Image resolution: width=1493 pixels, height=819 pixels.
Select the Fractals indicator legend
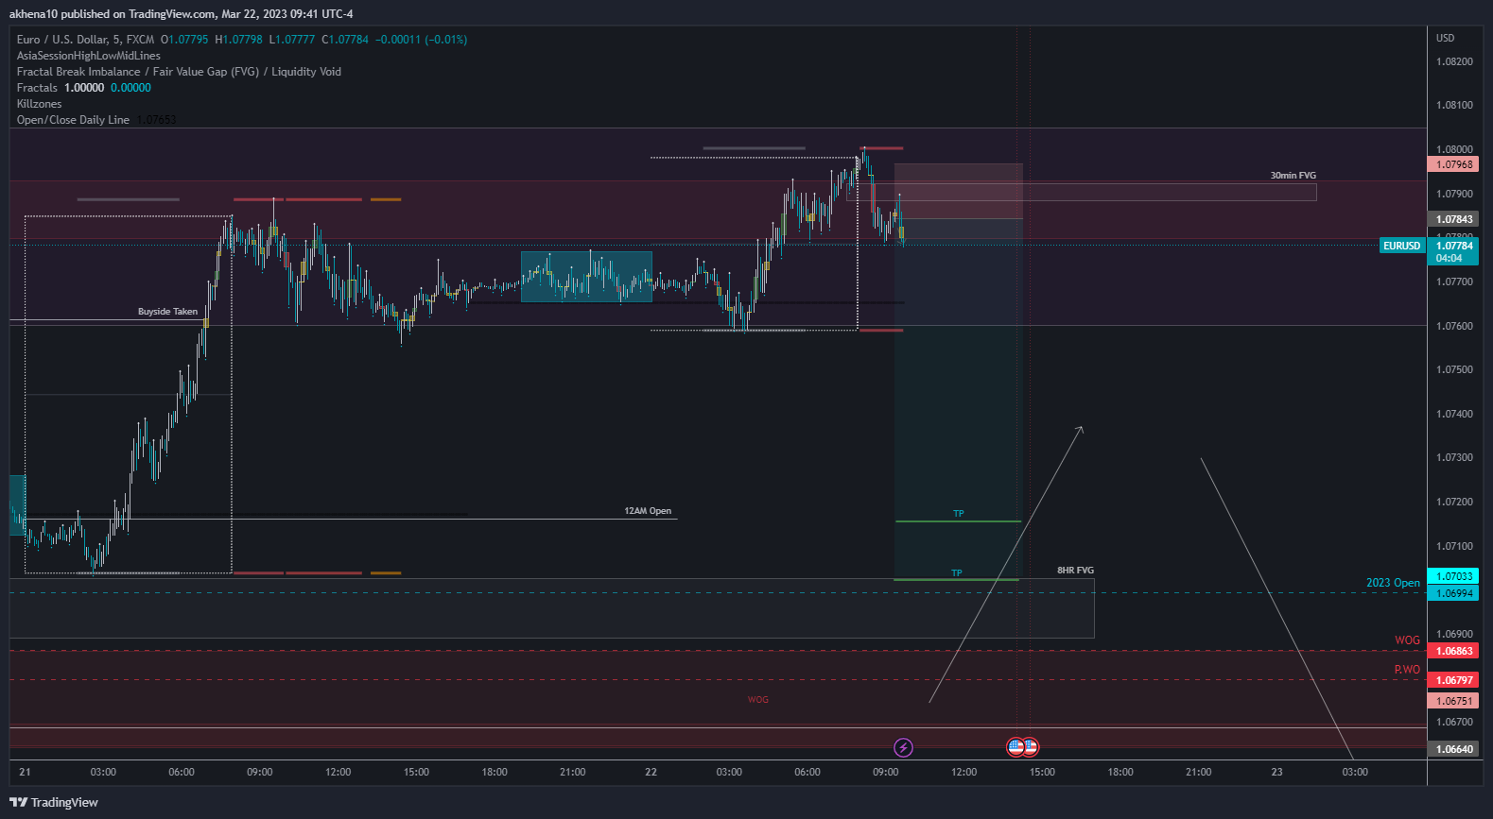[x=37, y=88]
